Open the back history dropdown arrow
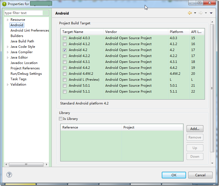The height and width of the screenshot is (186, 219). 195,13
